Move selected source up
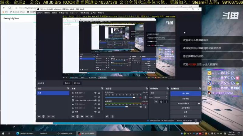Viewport: 243px width, 136px height. 87,117
